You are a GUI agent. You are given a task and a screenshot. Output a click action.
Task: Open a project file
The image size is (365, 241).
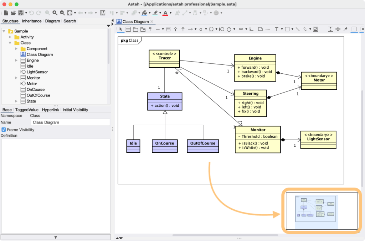click(13, 13)
